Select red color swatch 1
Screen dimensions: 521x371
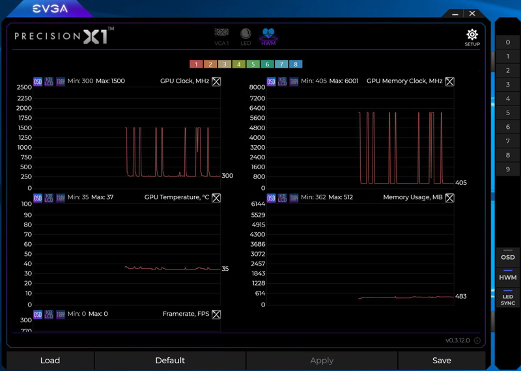pos(197,64)
